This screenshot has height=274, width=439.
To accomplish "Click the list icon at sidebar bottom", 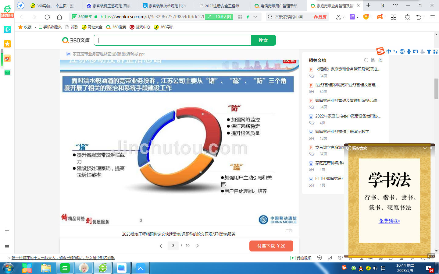I will 7,247.
